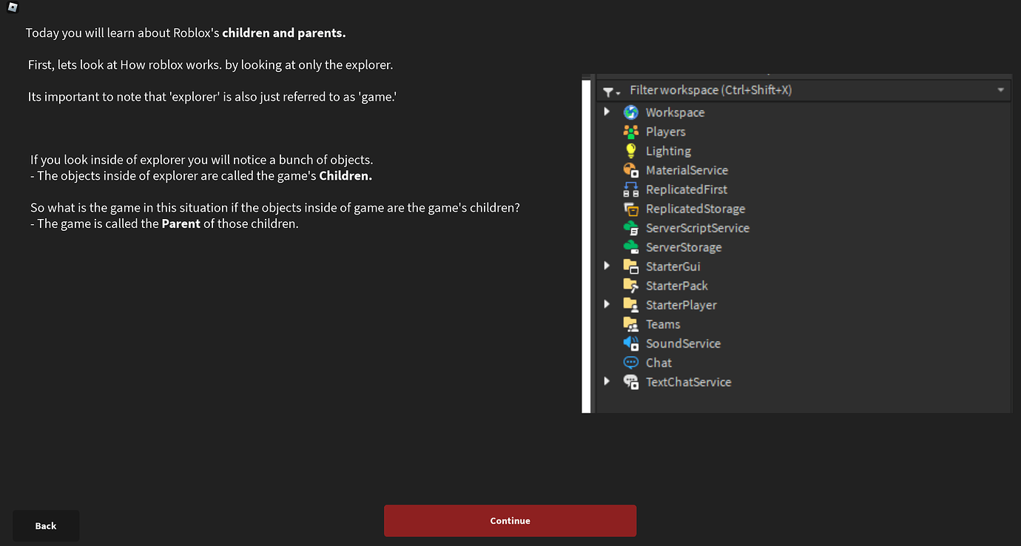Select the Lighting bulb icon

631,150
